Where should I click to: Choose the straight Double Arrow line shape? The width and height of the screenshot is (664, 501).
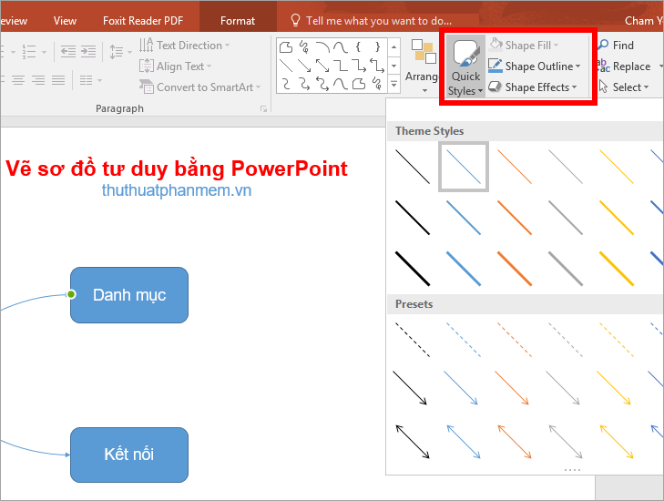point(322,66)
